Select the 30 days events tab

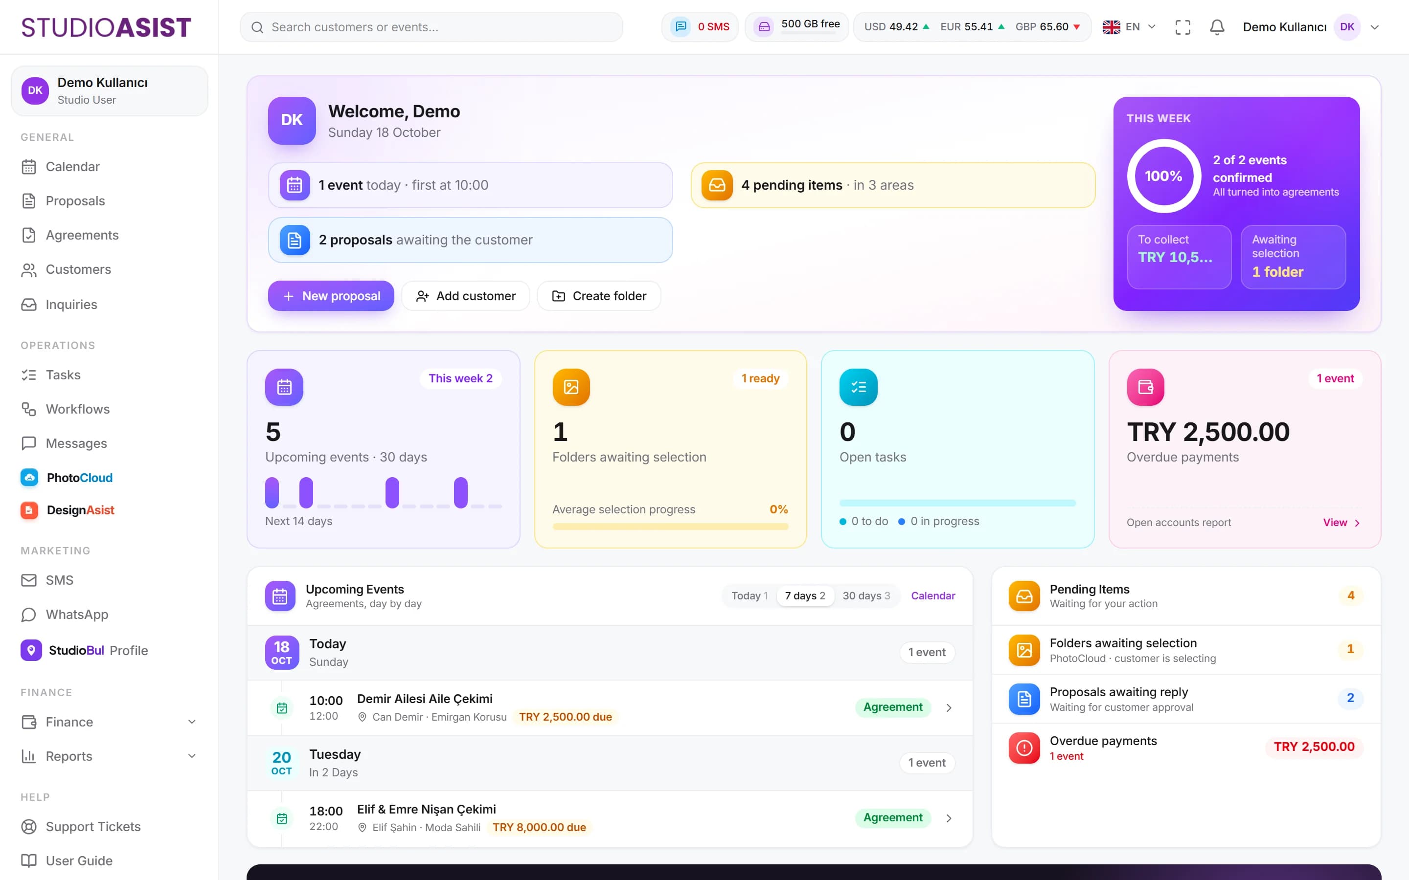pyautogui.click(x=866, y=596)
